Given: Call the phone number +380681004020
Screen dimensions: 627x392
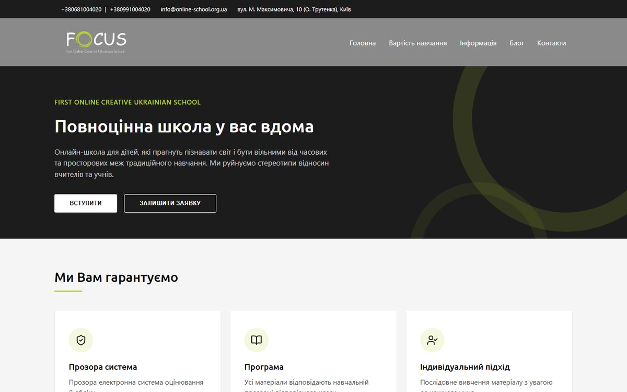Looking at the screenshot, I should coord(81,9).
